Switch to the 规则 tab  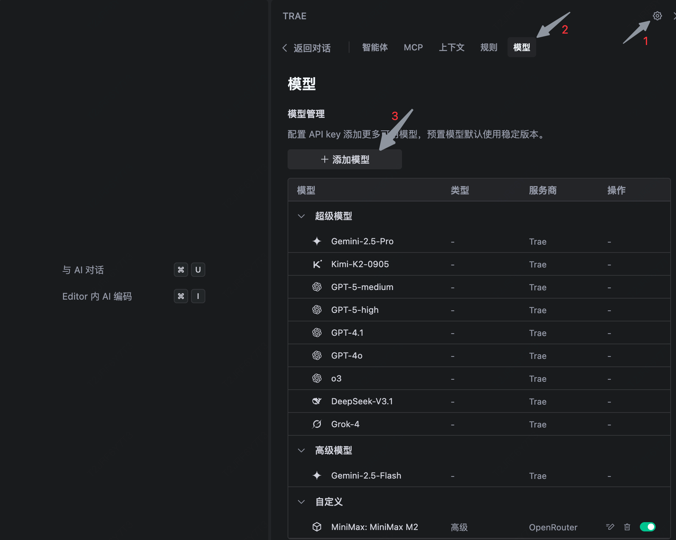coord(489,47)
